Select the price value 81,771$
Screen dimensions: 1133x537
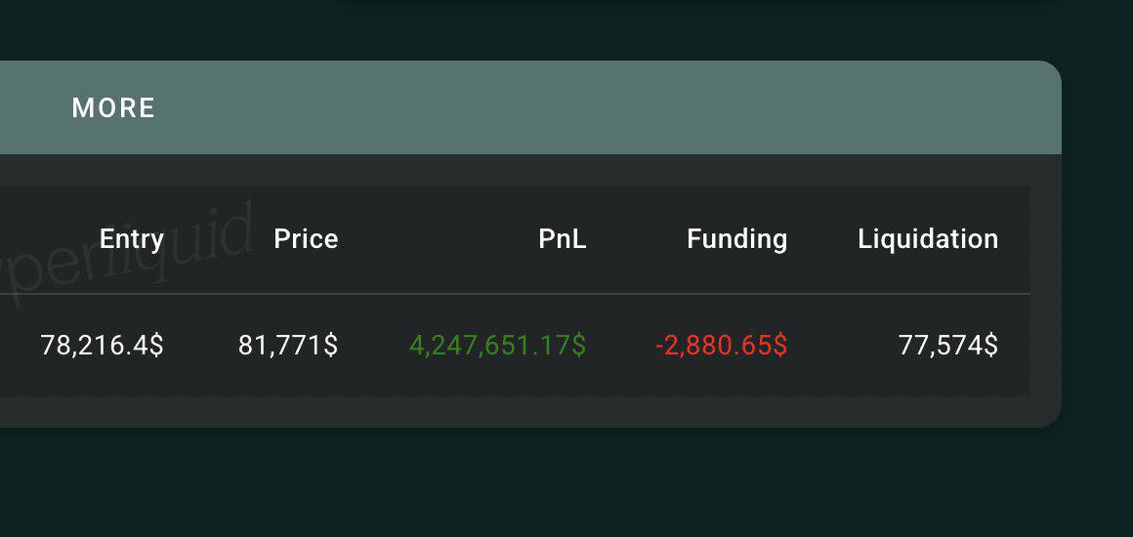point(288,345)
